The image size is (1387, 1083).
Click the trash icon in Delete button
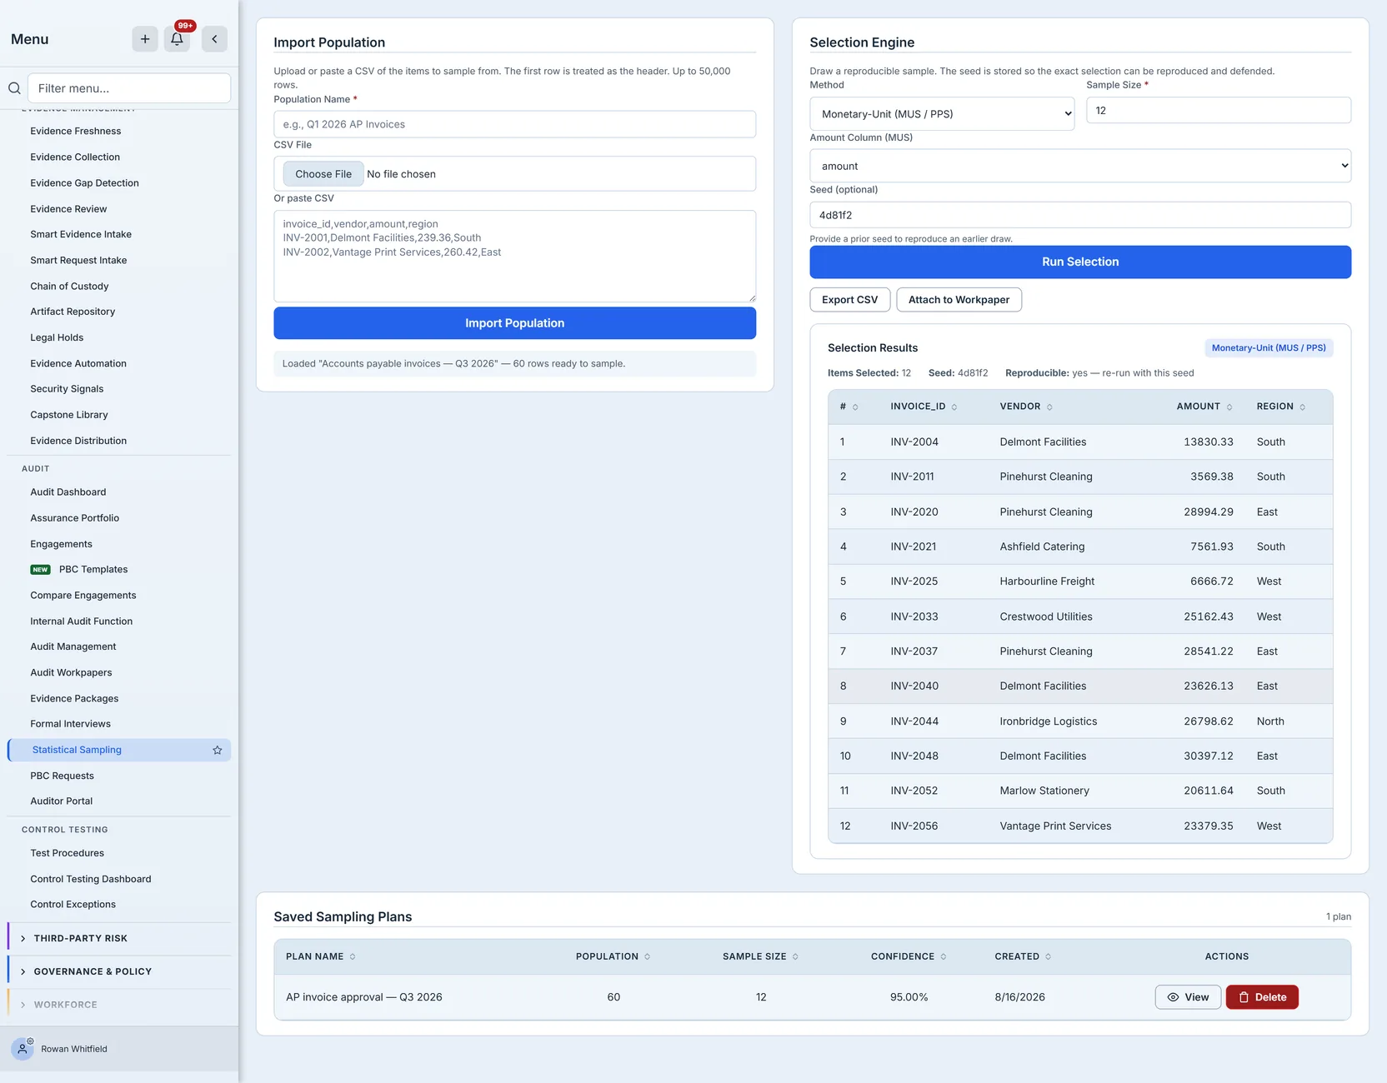[1244, 997]
